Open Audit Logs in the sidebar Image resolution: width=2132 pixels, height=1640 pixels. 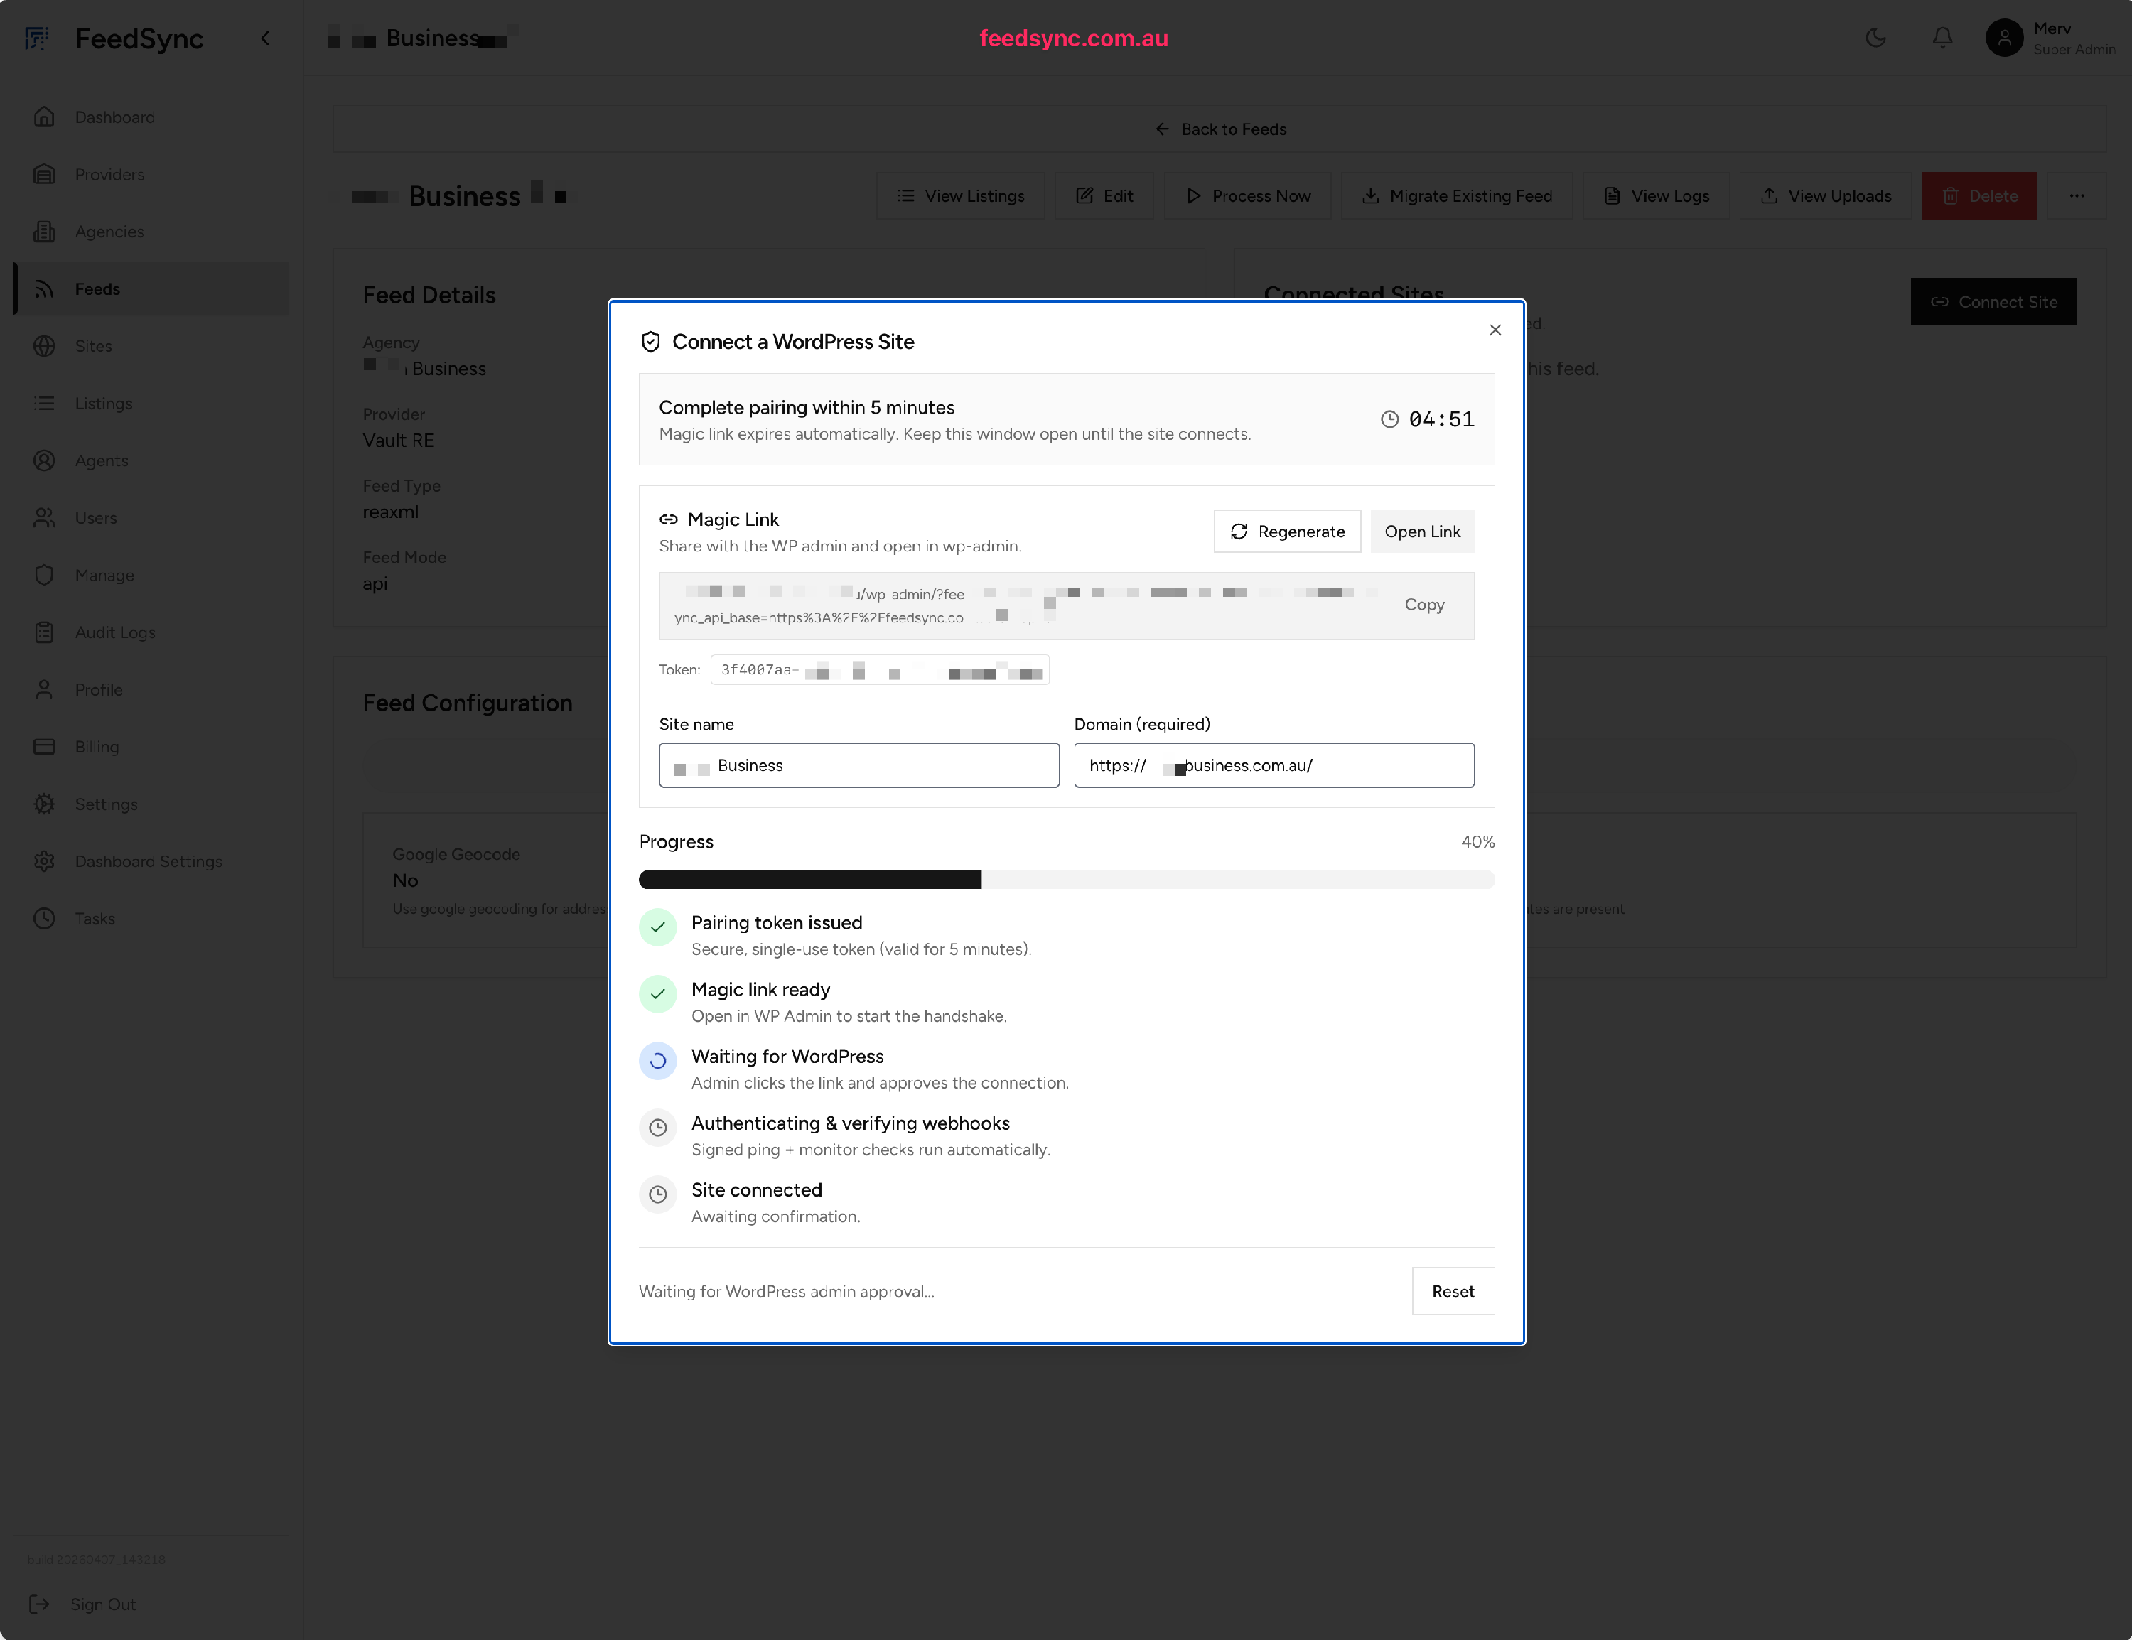[114, 632]
